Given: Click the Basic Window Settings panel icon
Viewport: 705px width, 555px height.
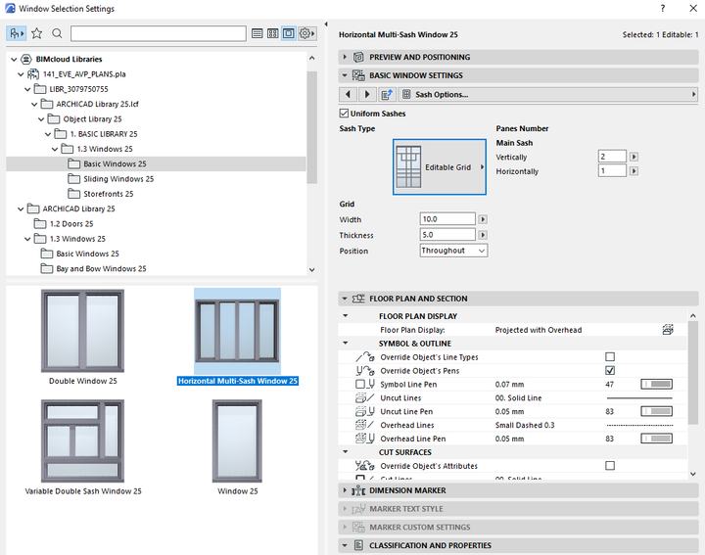Looking at the screenshot, I should tap(358, 75).
